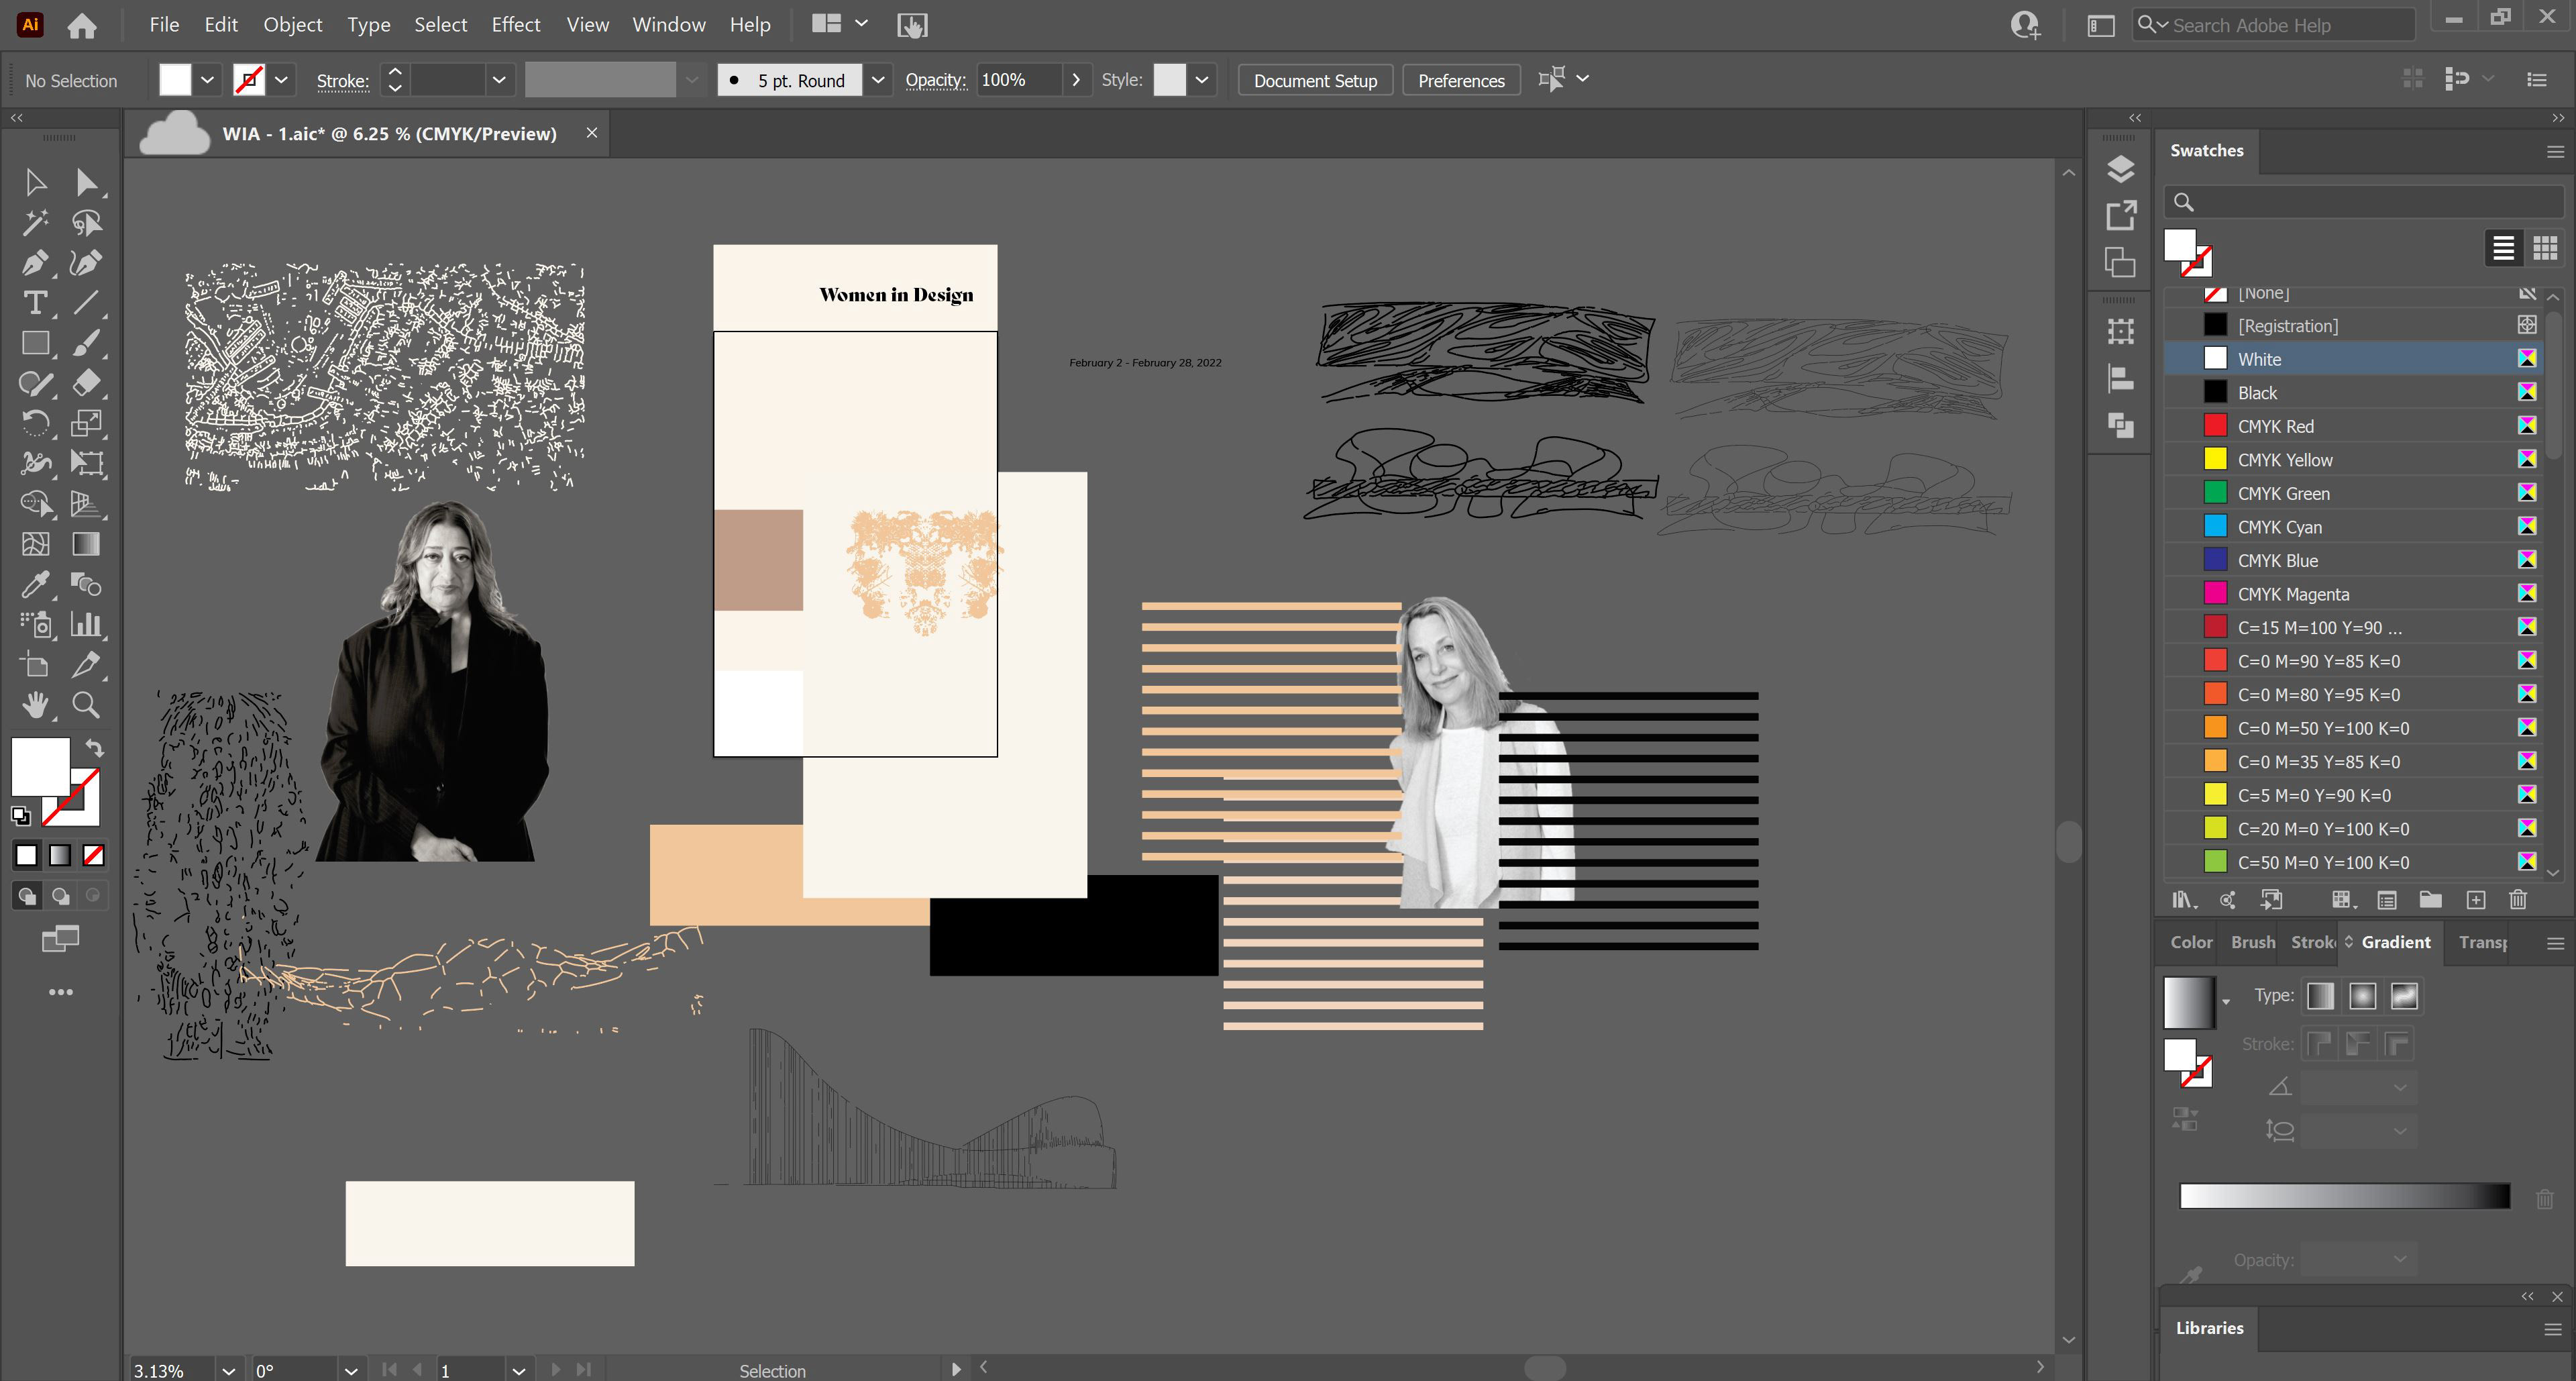This screenshot has width=2576, height=1381.
Task: Select the radial gradient type
Action: [2362, 996]
